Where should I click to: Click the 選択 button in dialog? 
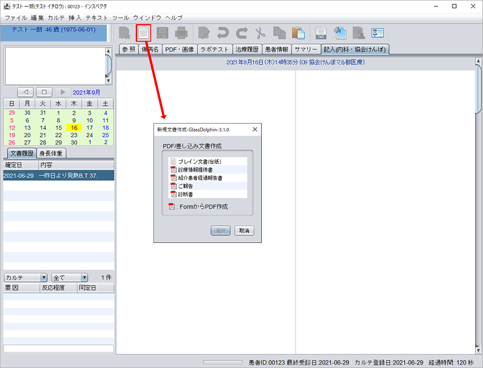click(x=220, y=231)
